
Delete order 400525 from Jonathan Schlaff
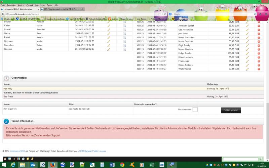tap(259, 26)
